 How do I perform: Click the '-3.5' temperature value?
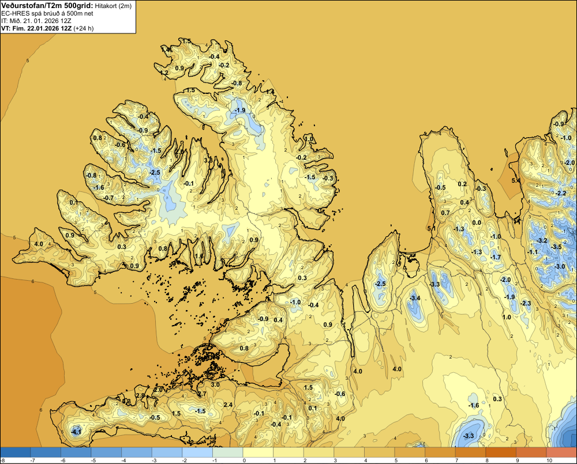pyautogui.click(x=557, y=247)
